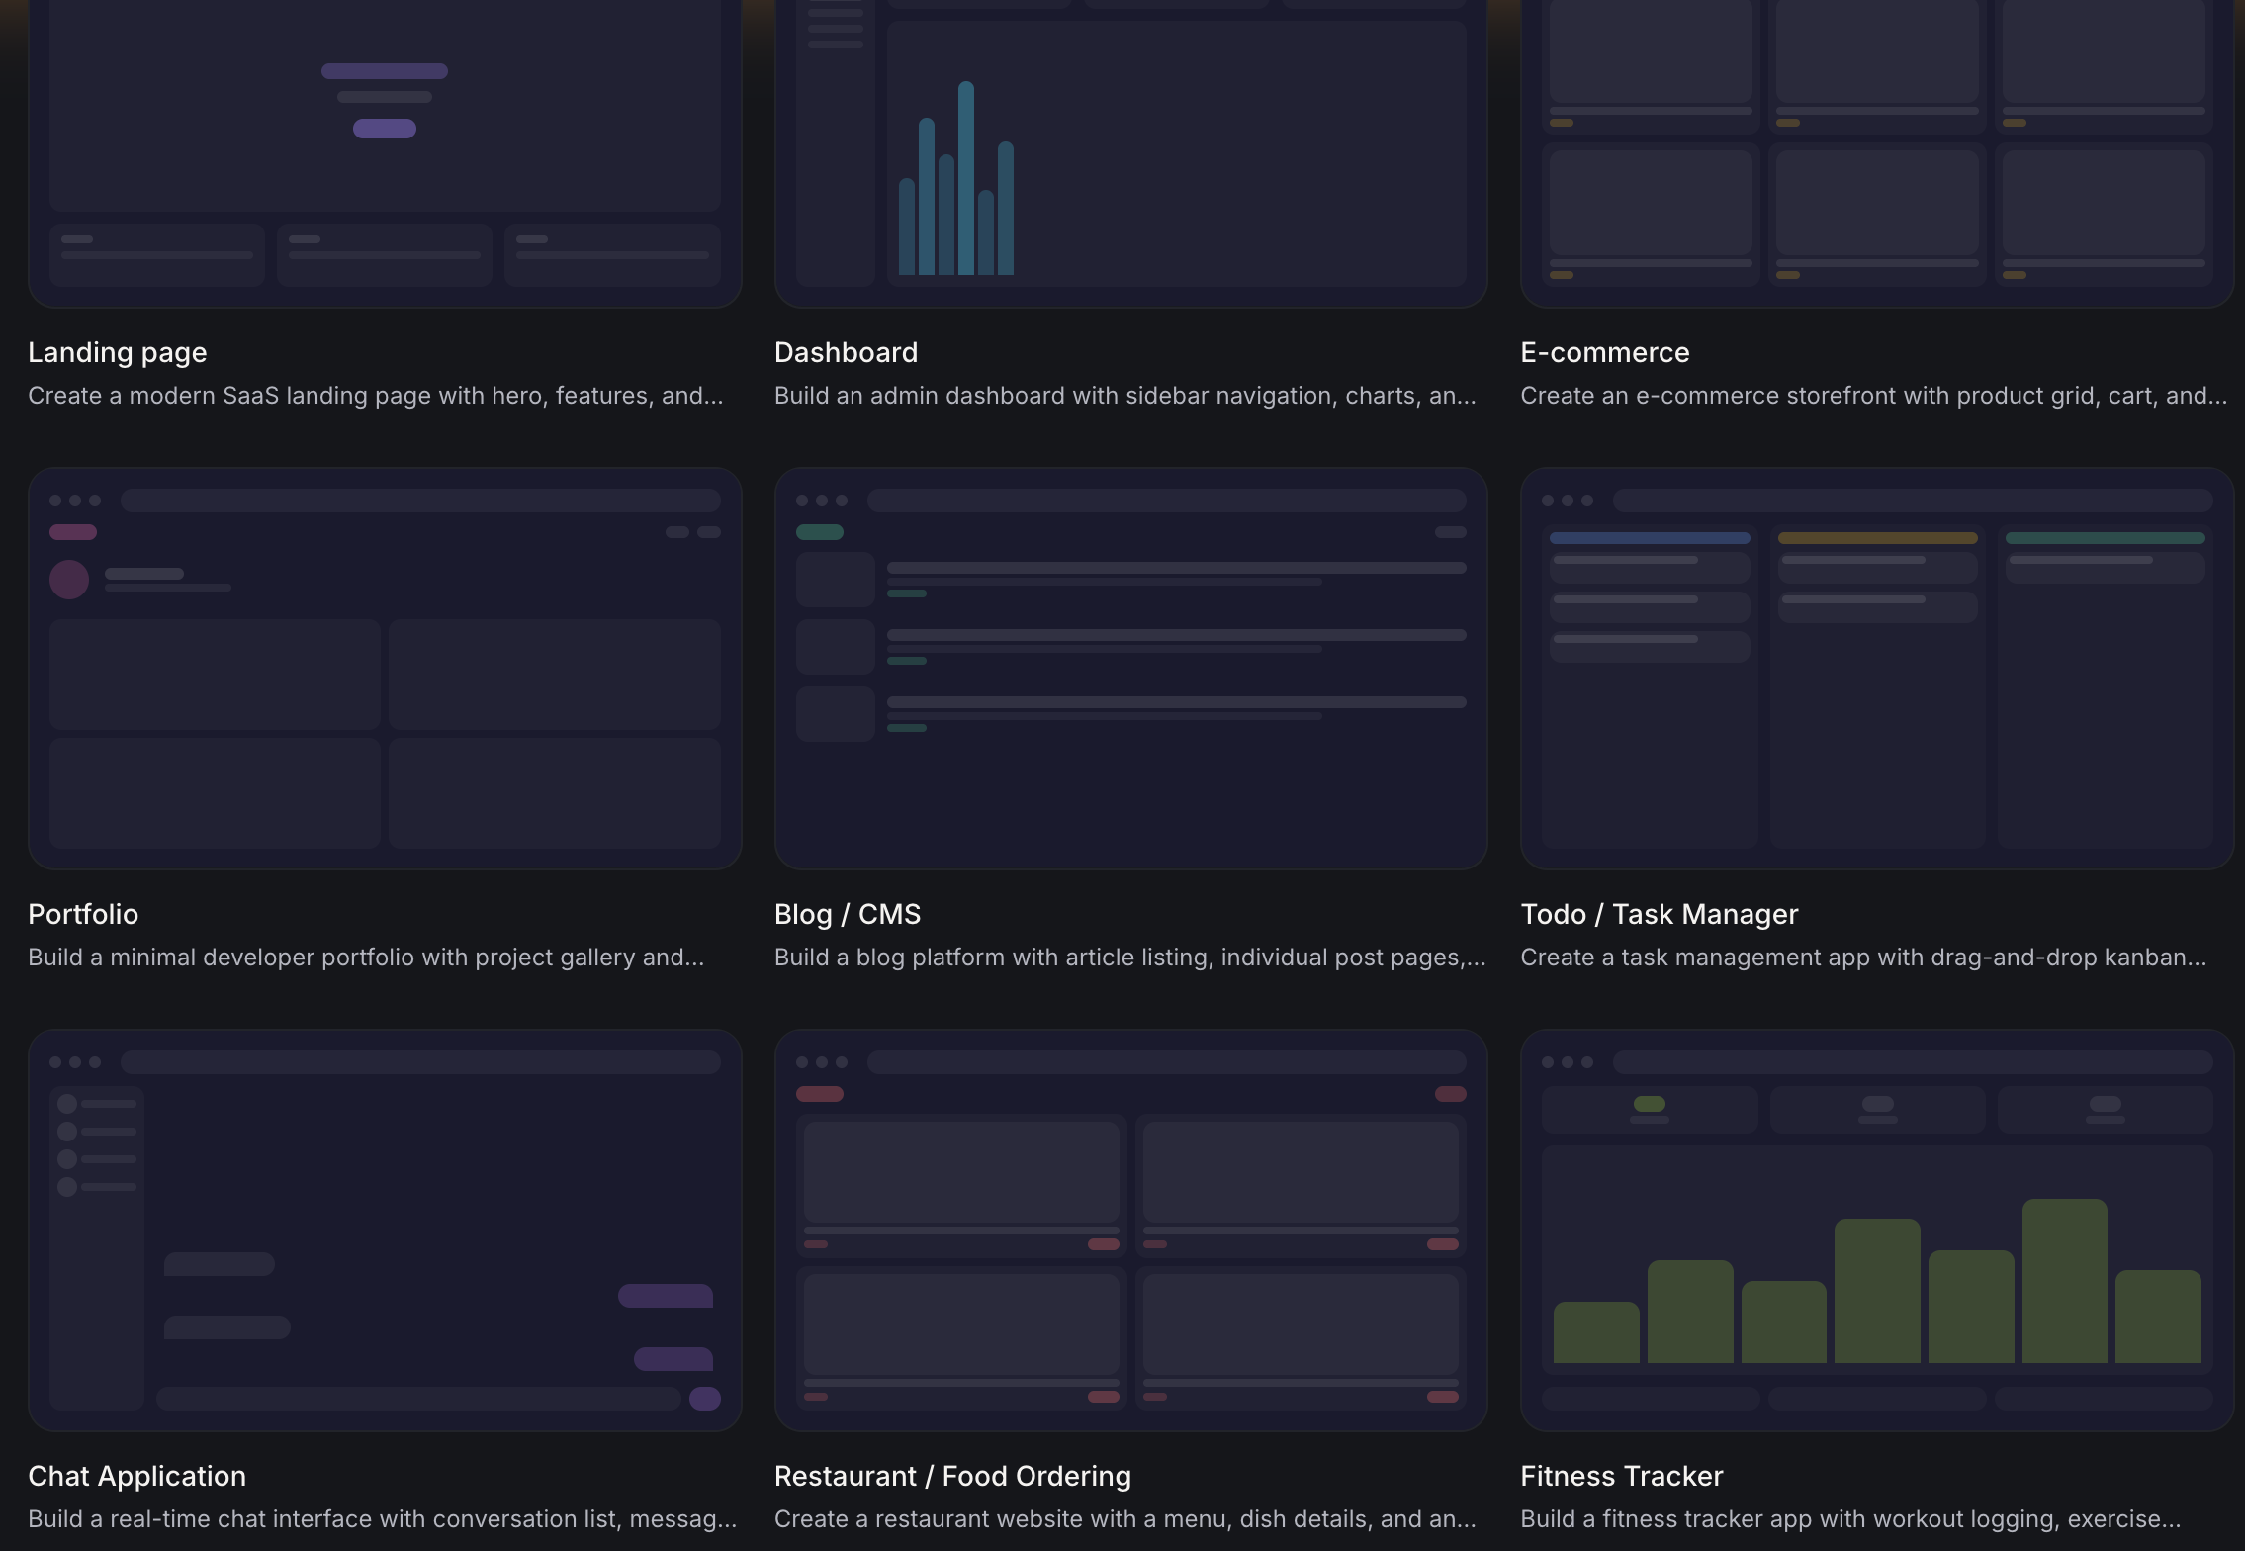This screenshot has width=2245, height=1551.
Task: Click the "E-commerce" title
Action: (x=1605, y=353)
